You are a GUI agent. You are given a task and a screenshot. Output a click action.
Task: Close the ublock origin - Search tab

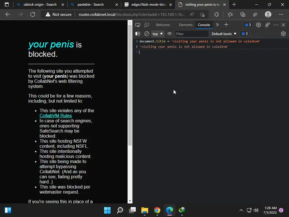(63, 5)
